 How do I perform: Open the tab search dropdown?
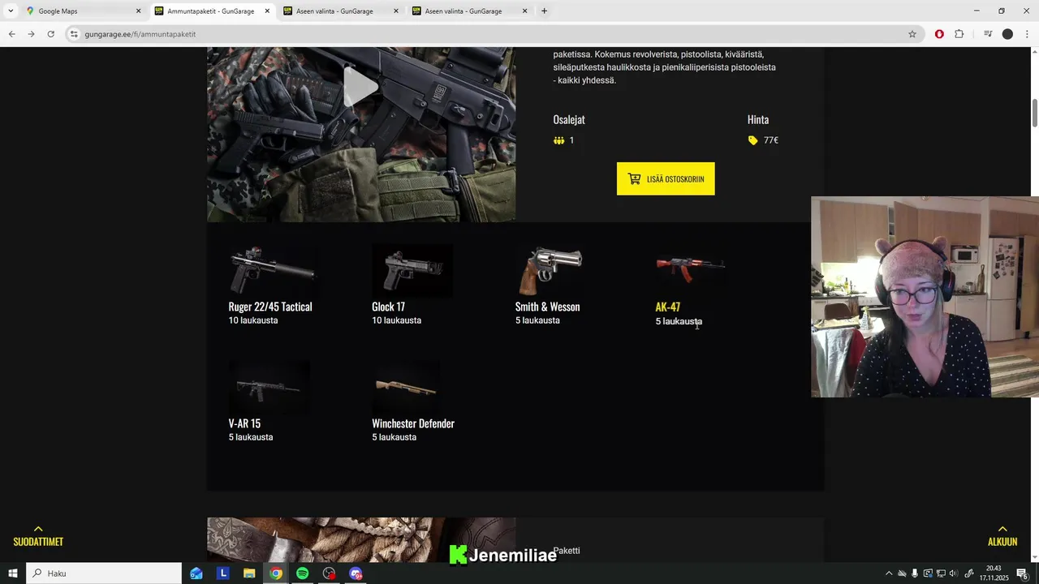click(11, 11)
